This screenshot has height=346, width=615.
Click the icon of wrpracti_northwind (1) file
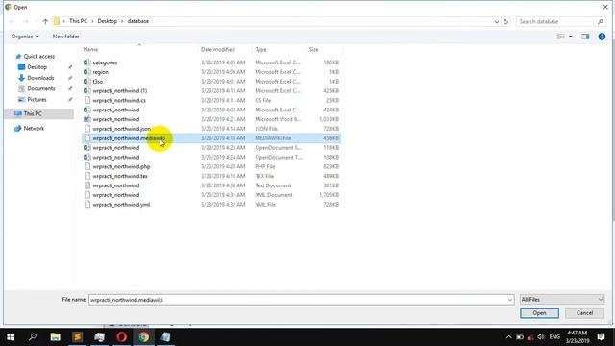click(87, 90)
